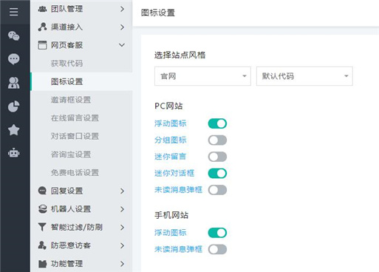Open the 官网 site dropdown
Image resolution: width=379 pixels, height=272 pixels.
pos(202,76)
